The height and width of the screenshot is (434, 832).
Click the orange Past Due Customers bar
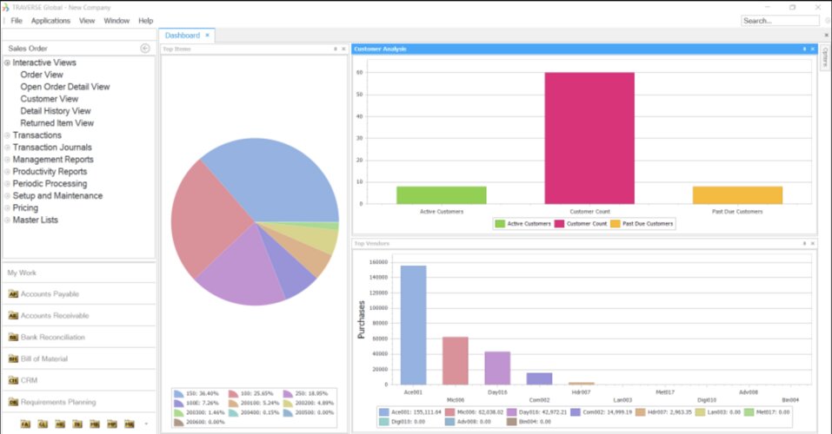(737, 195)
